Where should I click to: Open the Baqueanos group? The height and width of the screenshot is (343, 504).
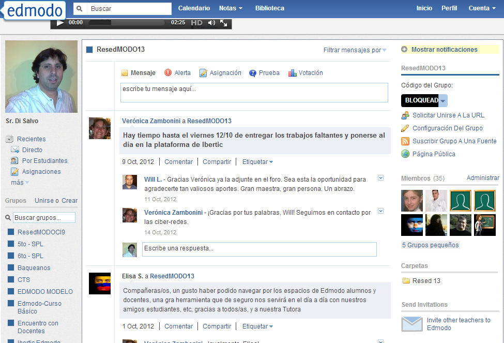tap(34, 268)
